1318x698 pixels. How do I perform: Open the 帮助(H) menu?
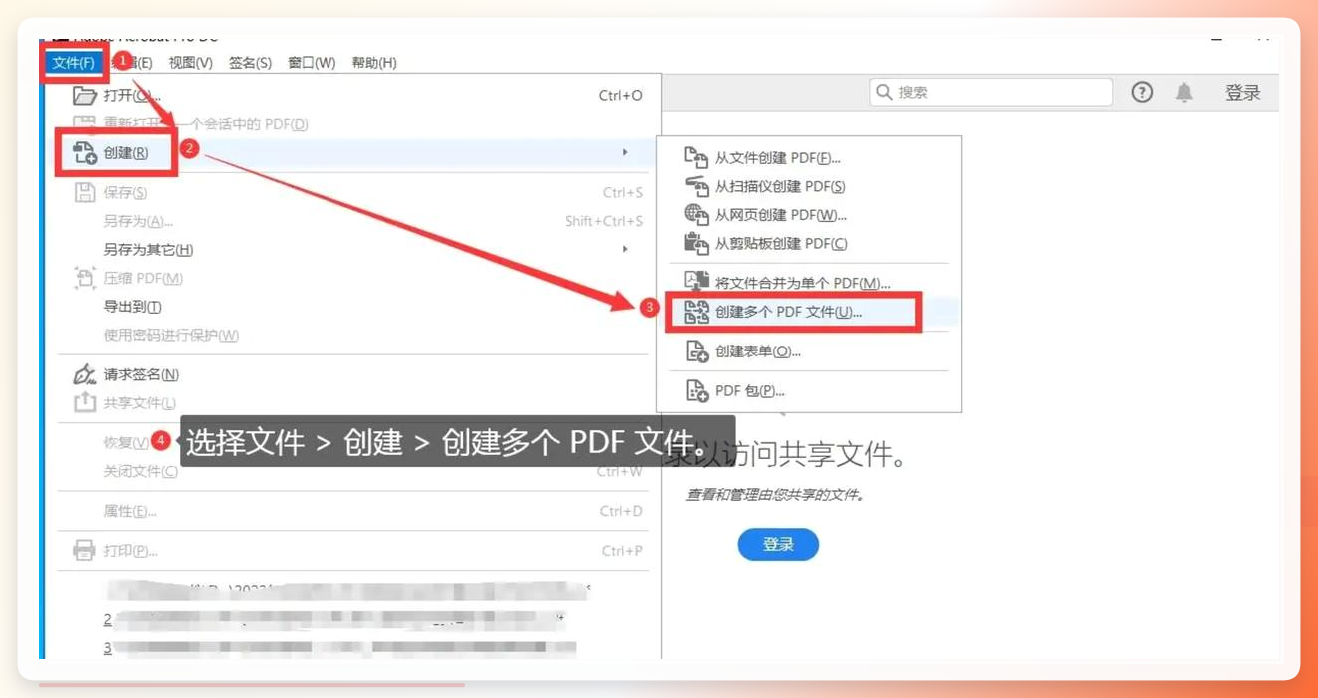coord(374,63)
